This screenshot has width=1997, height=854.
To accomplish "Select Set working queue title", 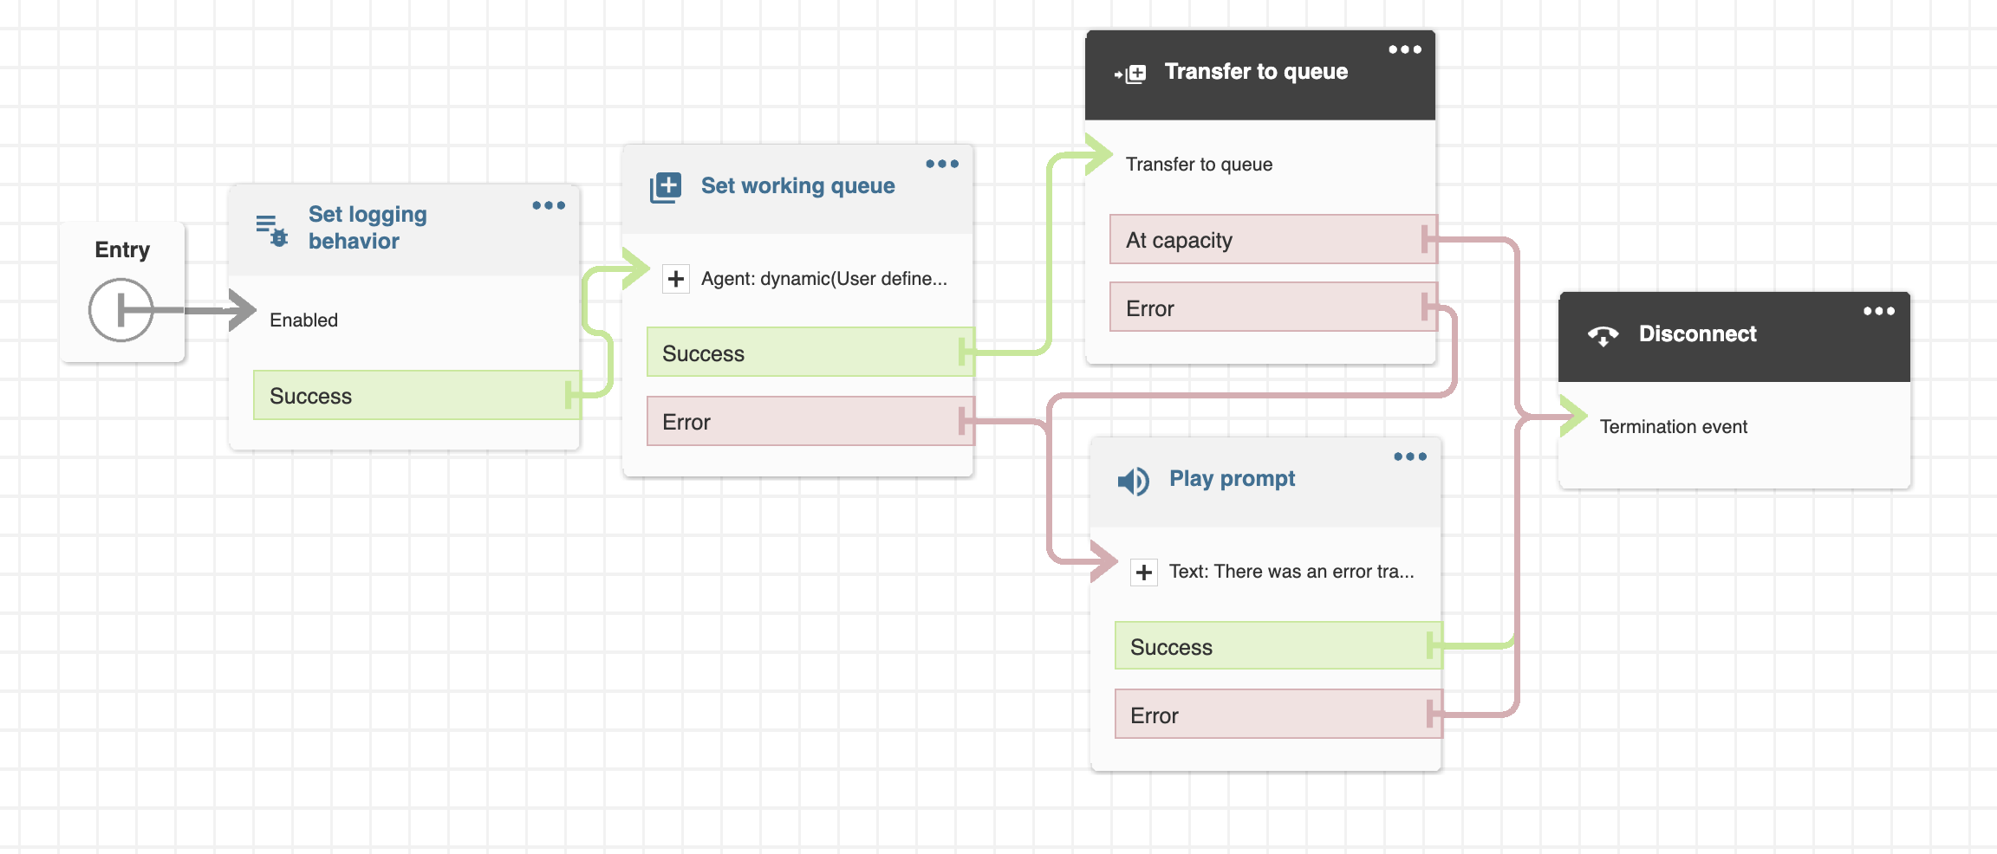I will 797,186.
